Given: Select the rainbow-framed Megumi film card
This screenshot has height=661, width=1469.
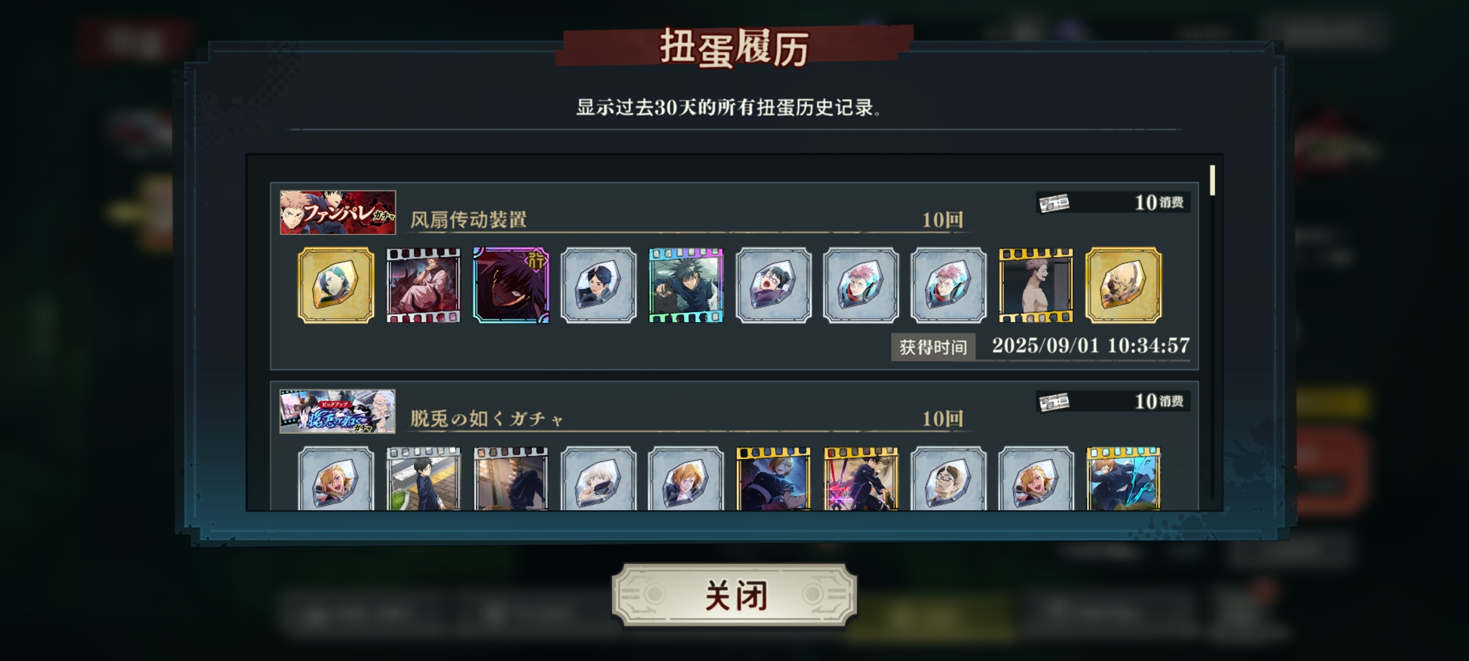Looking at the screenshot, I should (686, 285).
